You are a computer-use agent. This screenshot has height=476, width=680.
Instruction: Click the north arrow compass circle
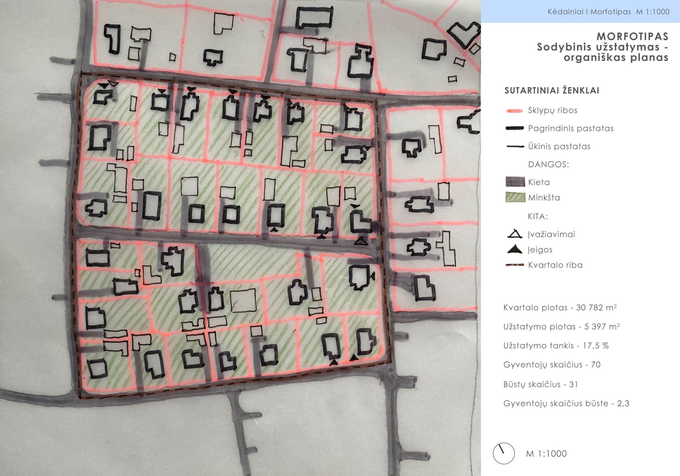pos(504,453)
